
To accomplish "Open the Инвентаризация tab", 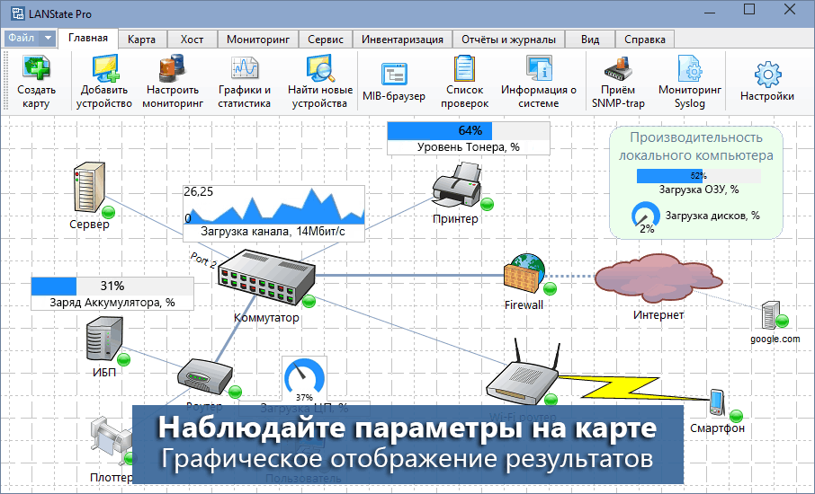I will point(402,40).
